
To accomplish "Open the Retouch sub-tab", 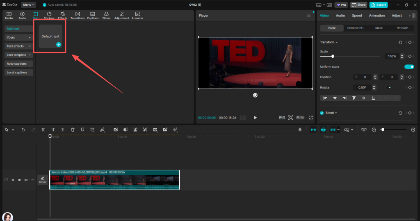I will coord(402,28).
